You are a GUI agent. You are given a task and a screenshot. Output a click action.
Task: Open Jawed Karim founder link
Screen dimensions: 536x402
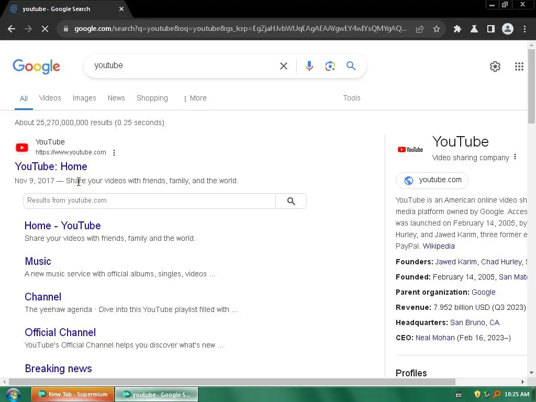[456, 262]
